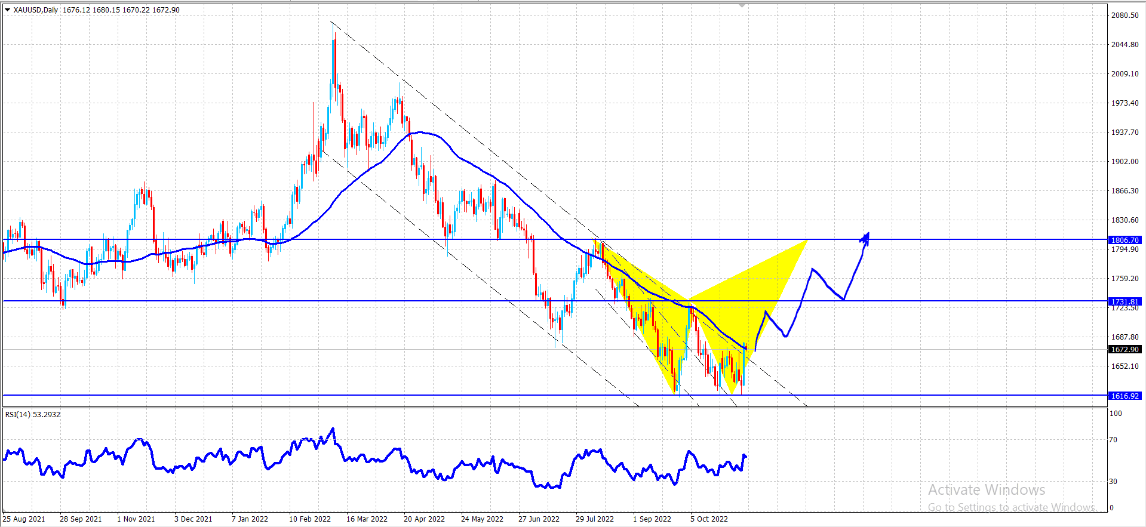
Task: Select the 1731.81 price level tag
Action: point(1125,301)
